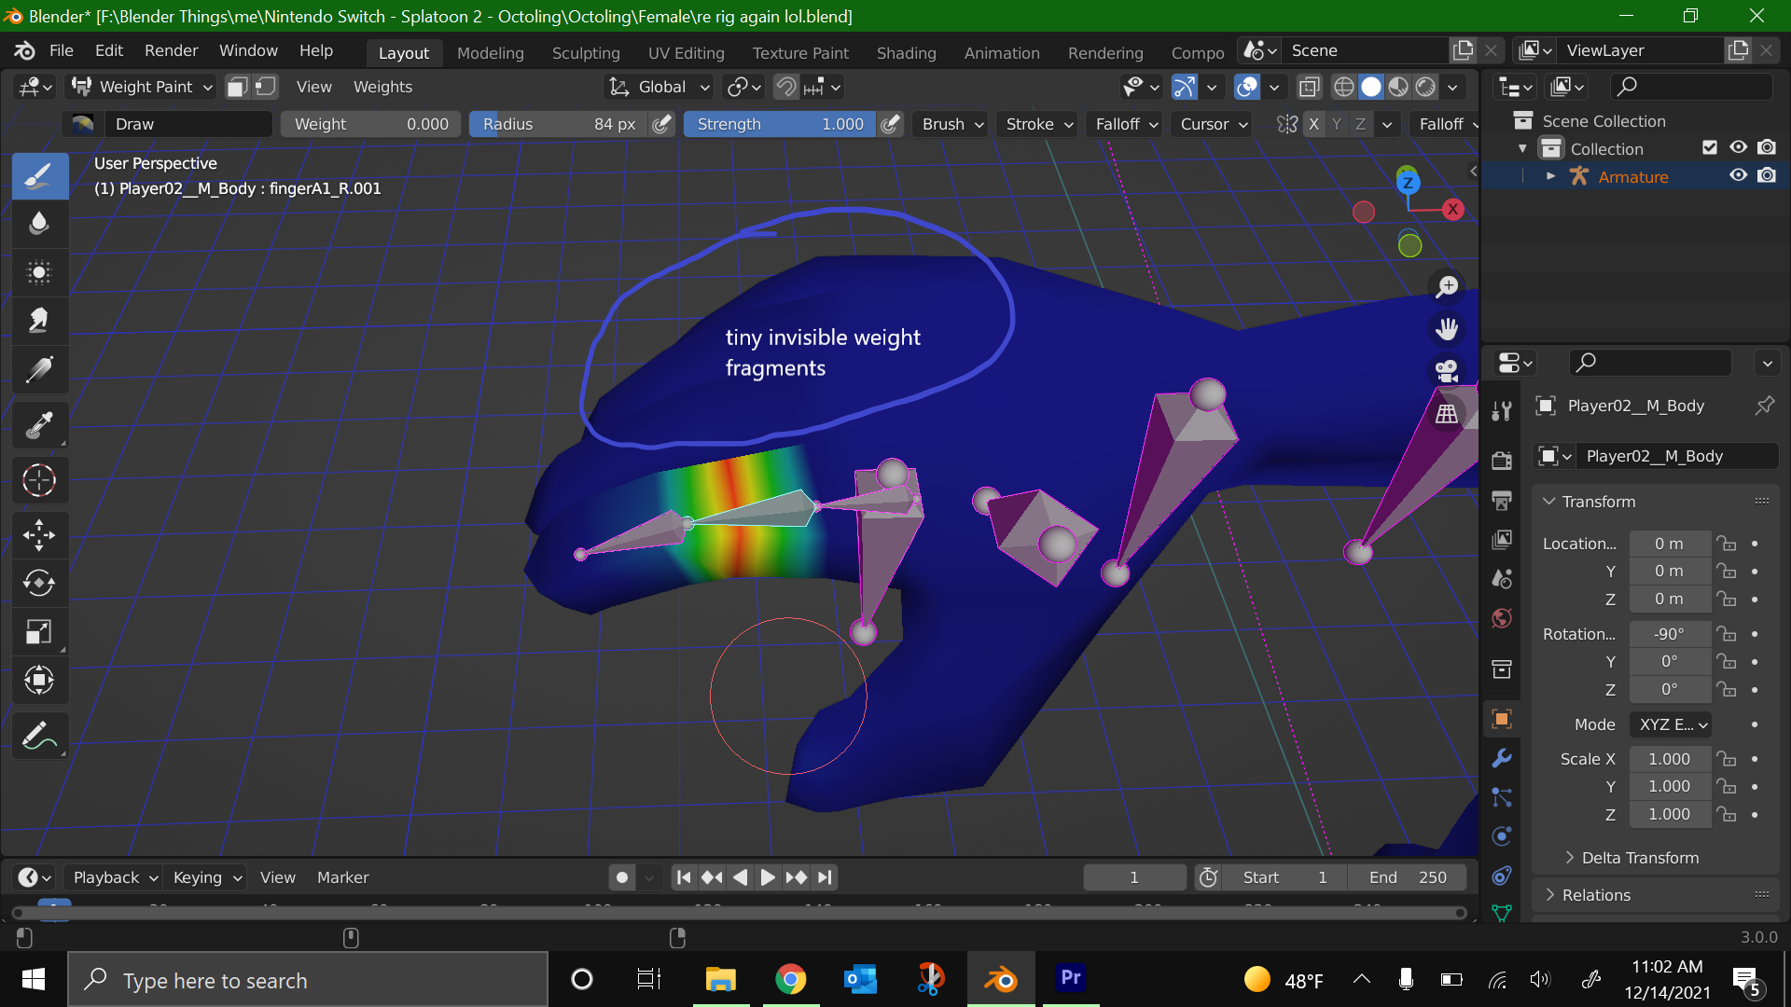The image size is (1791, 1007).
Task: Click the pan hand viewport icon
Action: tap(1447, 329)
